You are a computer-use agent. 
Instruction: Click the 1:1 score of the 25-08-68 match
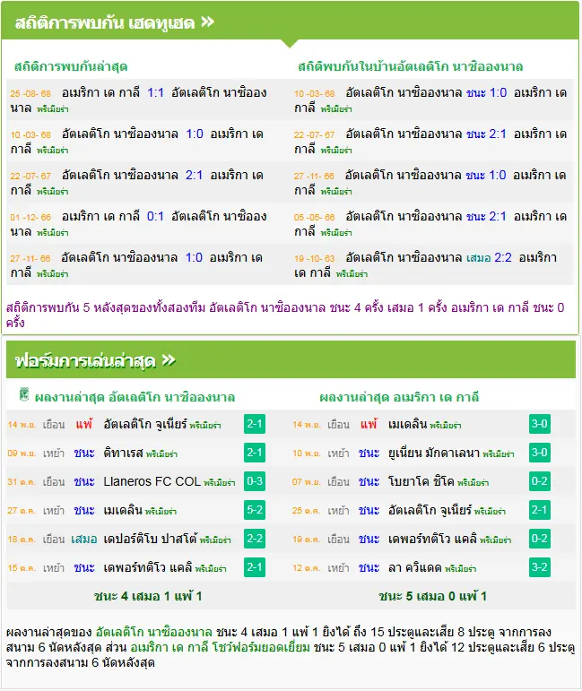pyautogui.click(x=155, y=92)
